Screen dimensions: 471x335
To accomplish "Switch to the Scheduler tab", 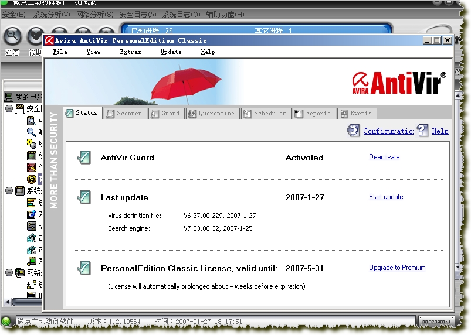I will [x=266, y=114].
